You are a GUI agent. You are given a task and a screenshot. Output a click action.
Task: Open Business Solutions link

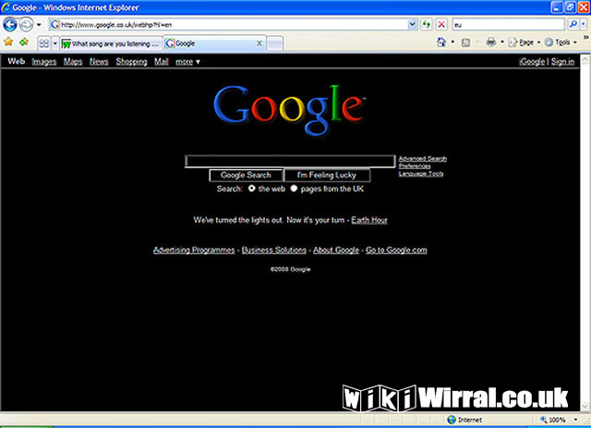[274, 250]
